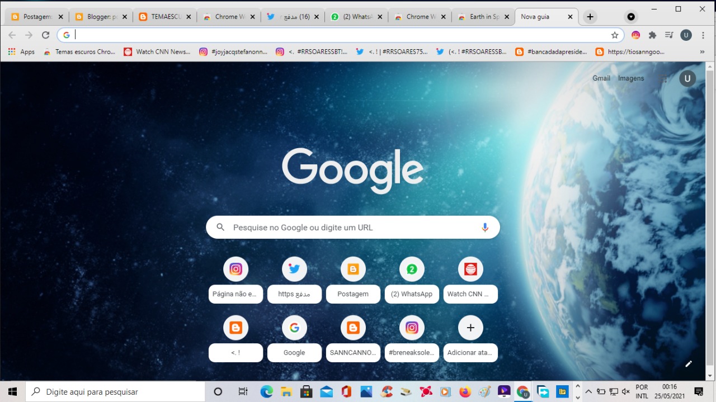The height and width of the screenshot is (402, 716).
Task: Open the POR INTL language switcher
Action: 642,391
